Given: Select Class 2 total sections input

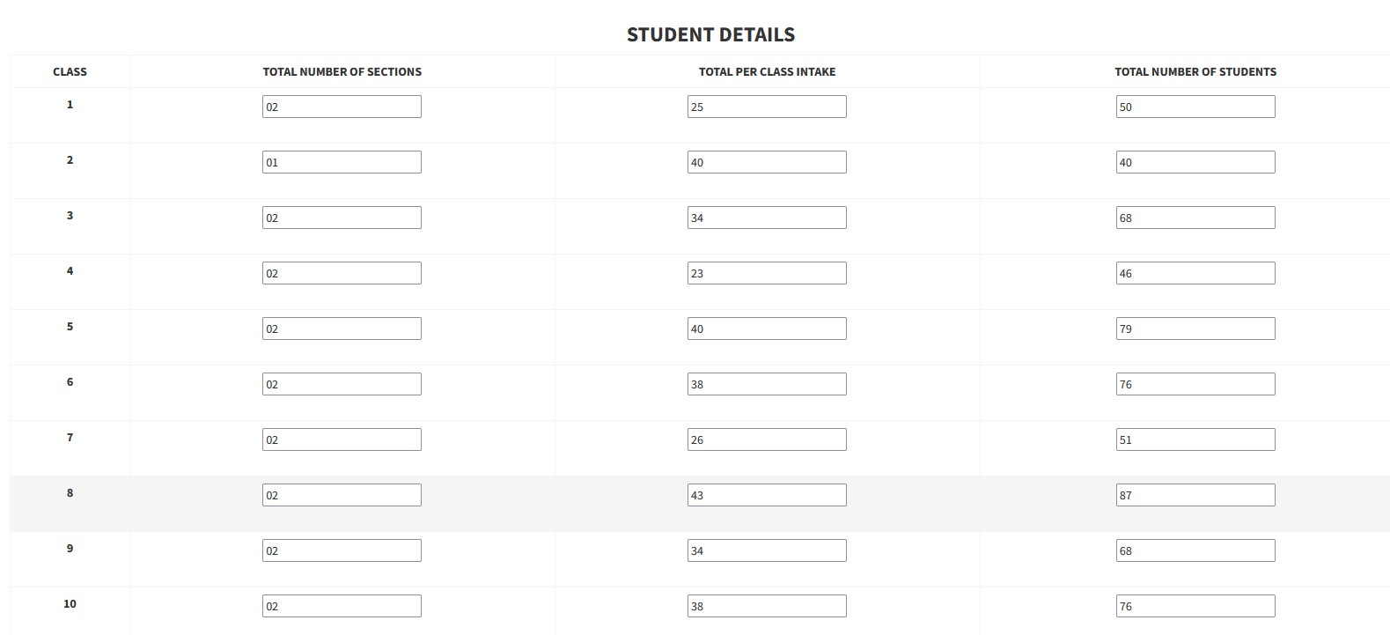Looking at the screenshot, I should coord(342,162).
